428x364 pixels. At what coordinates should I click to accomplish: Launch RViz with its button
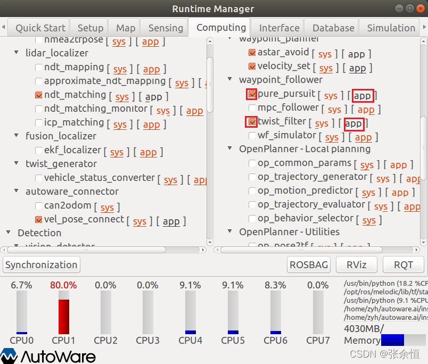357,264
